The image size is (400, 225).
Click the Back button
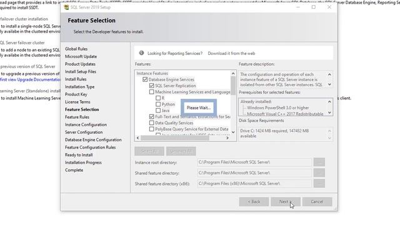[x=254, y=202]
